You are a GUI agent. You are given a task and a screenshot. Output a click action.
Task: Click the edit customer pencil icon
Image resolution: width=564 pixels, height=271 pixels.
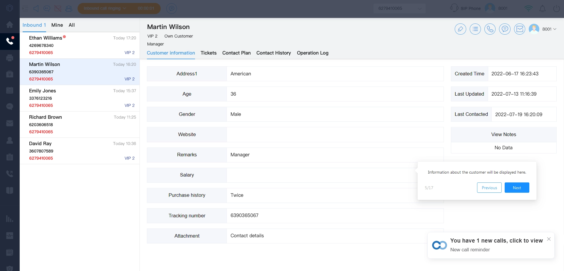pyautogui.click(x=460, y=29)
